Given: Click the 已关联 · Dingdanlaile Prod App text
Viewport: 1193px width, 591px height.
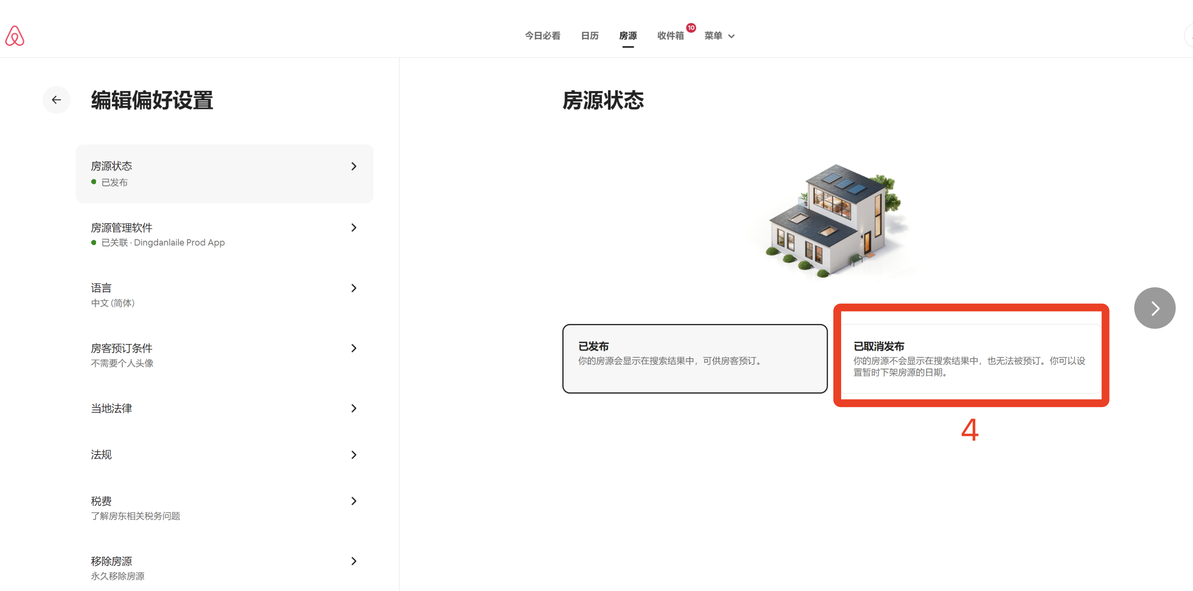Looking at the screenshot, I should click(163, 242).
